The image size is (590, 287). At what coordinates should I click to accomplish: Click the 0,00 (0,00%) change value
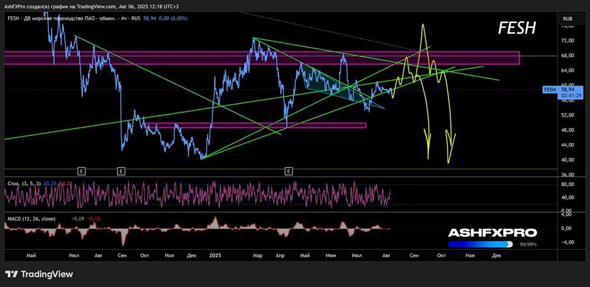point(173,18)
